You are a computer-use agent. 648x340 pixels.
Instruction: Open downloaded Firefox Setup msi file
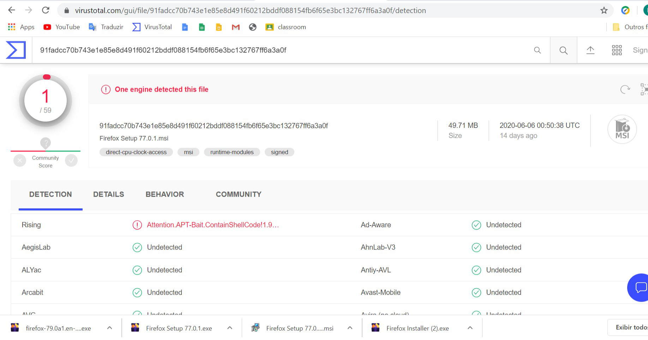[x=292, y=328]
